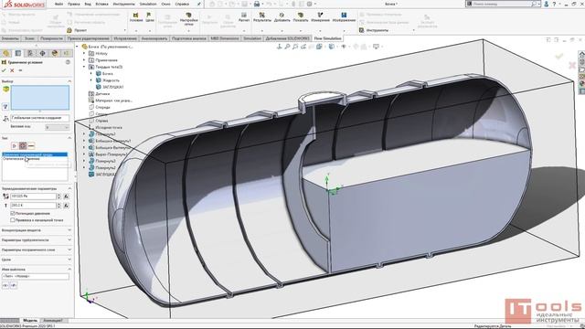Click Условия conditions ribbon button

136,17
